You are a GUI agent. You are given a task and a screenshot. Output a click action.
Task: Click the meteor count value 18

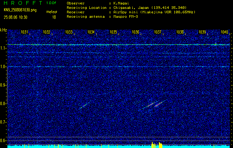54,17
